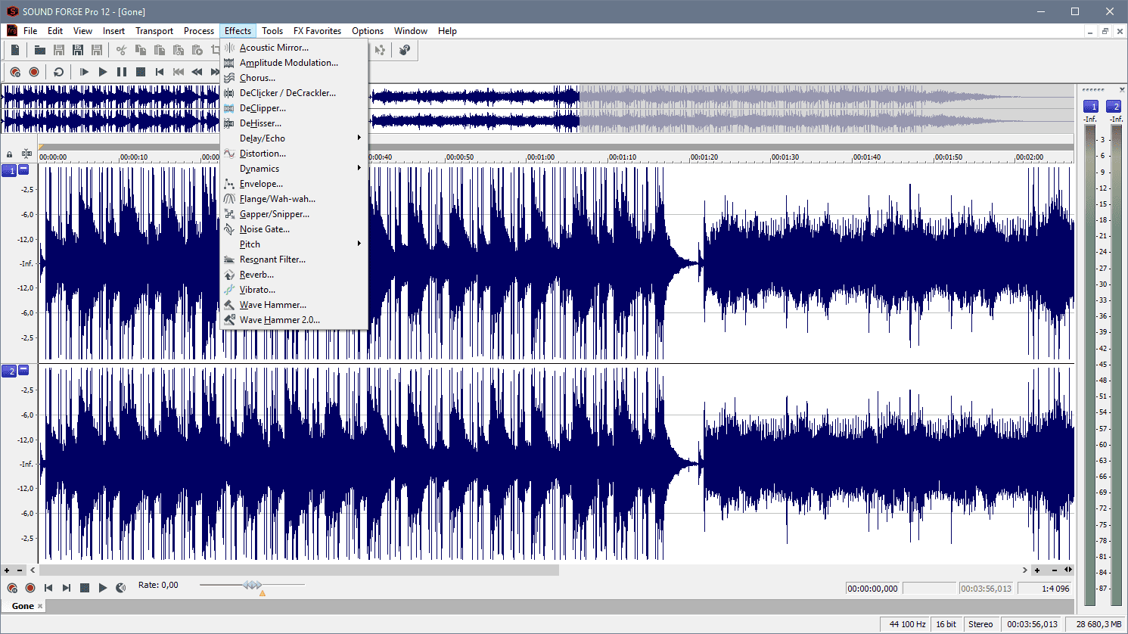Select Reverb from the Effects menu
The image size is (1128, 634).
coord(256,275)
